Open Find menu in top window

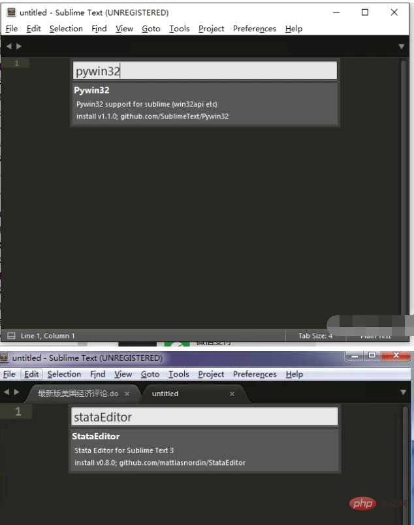pos(99,29)
